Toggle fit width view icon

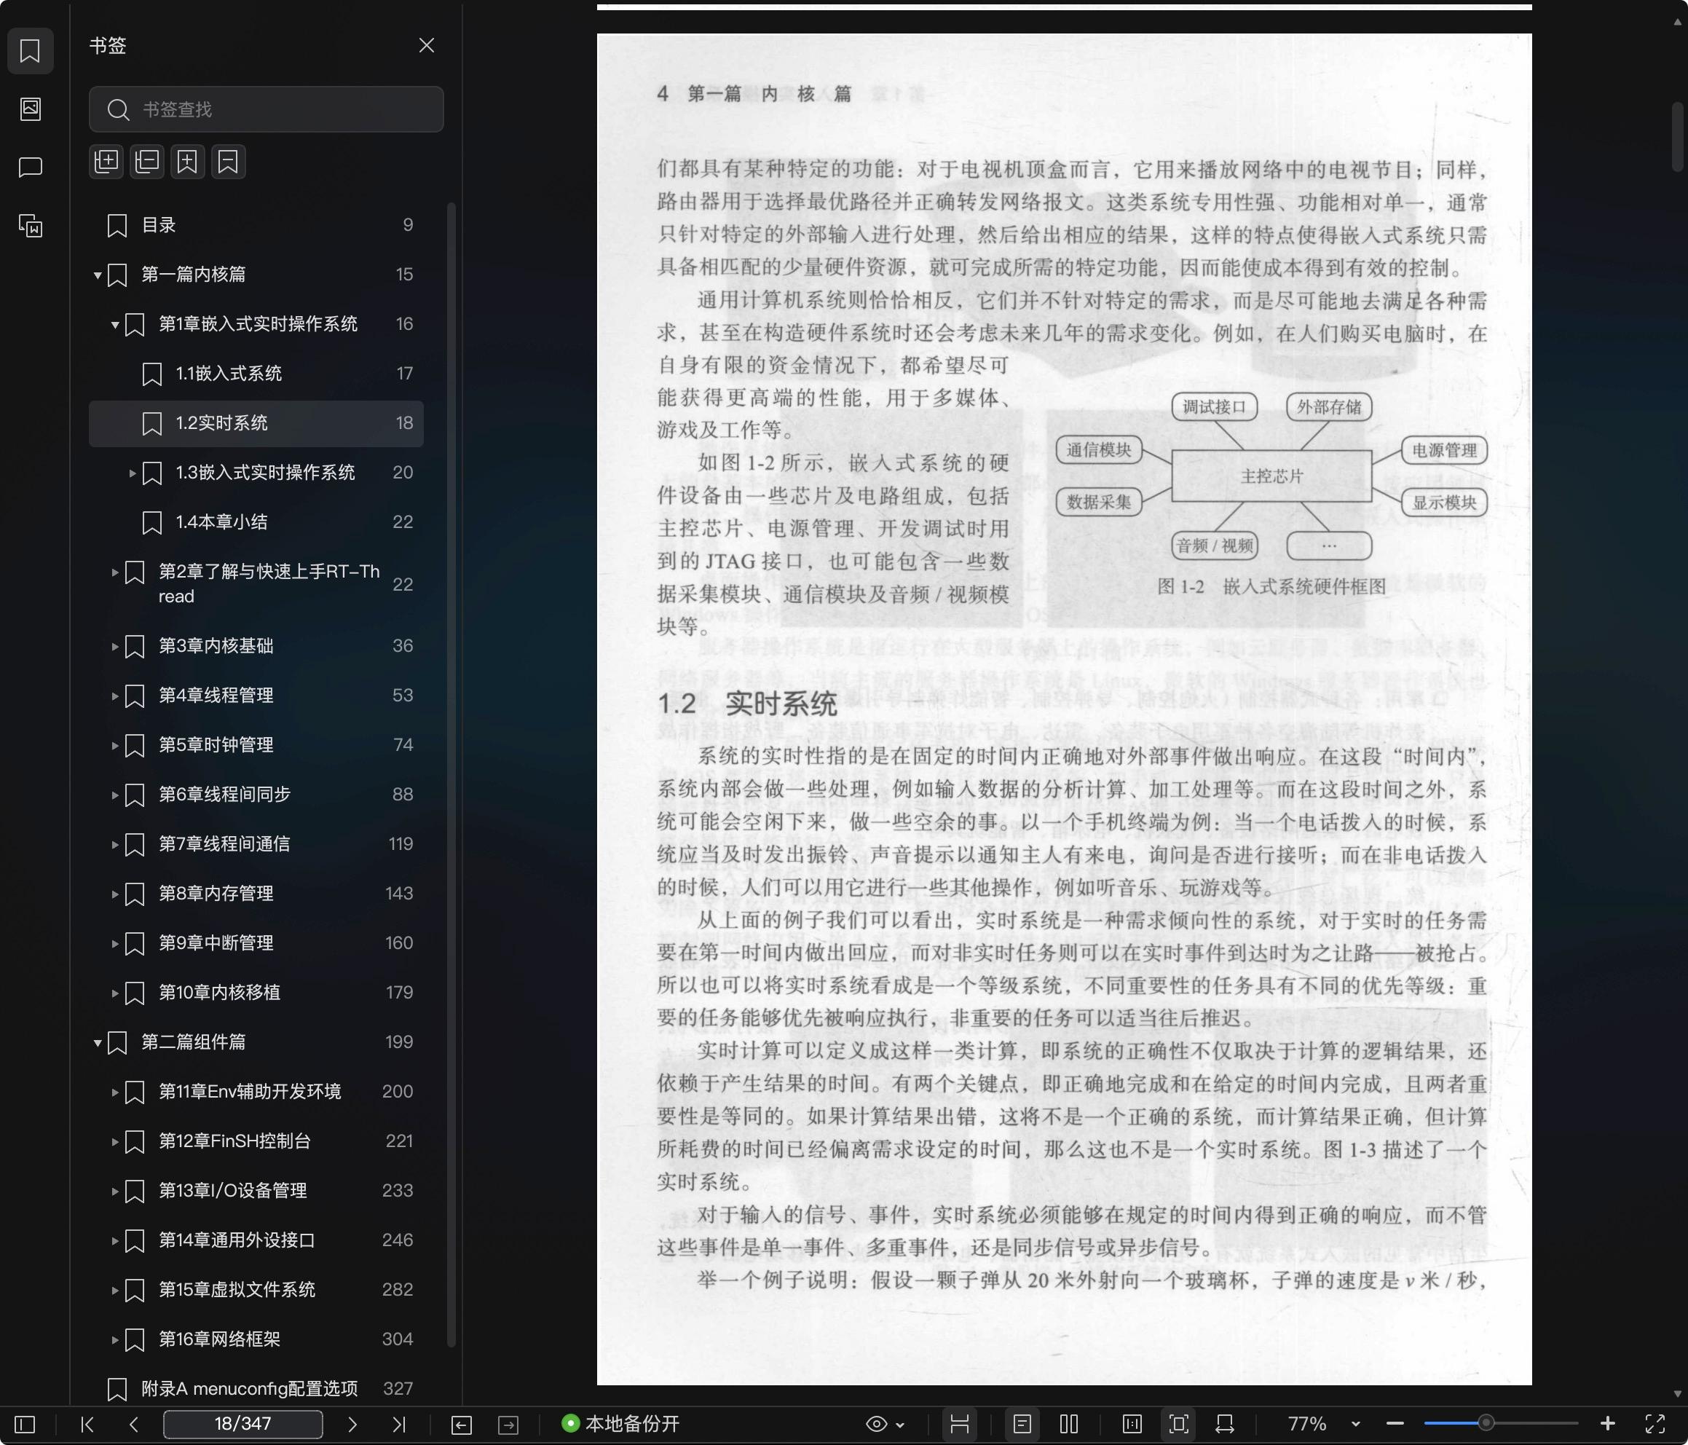tap(1224, 1425)
